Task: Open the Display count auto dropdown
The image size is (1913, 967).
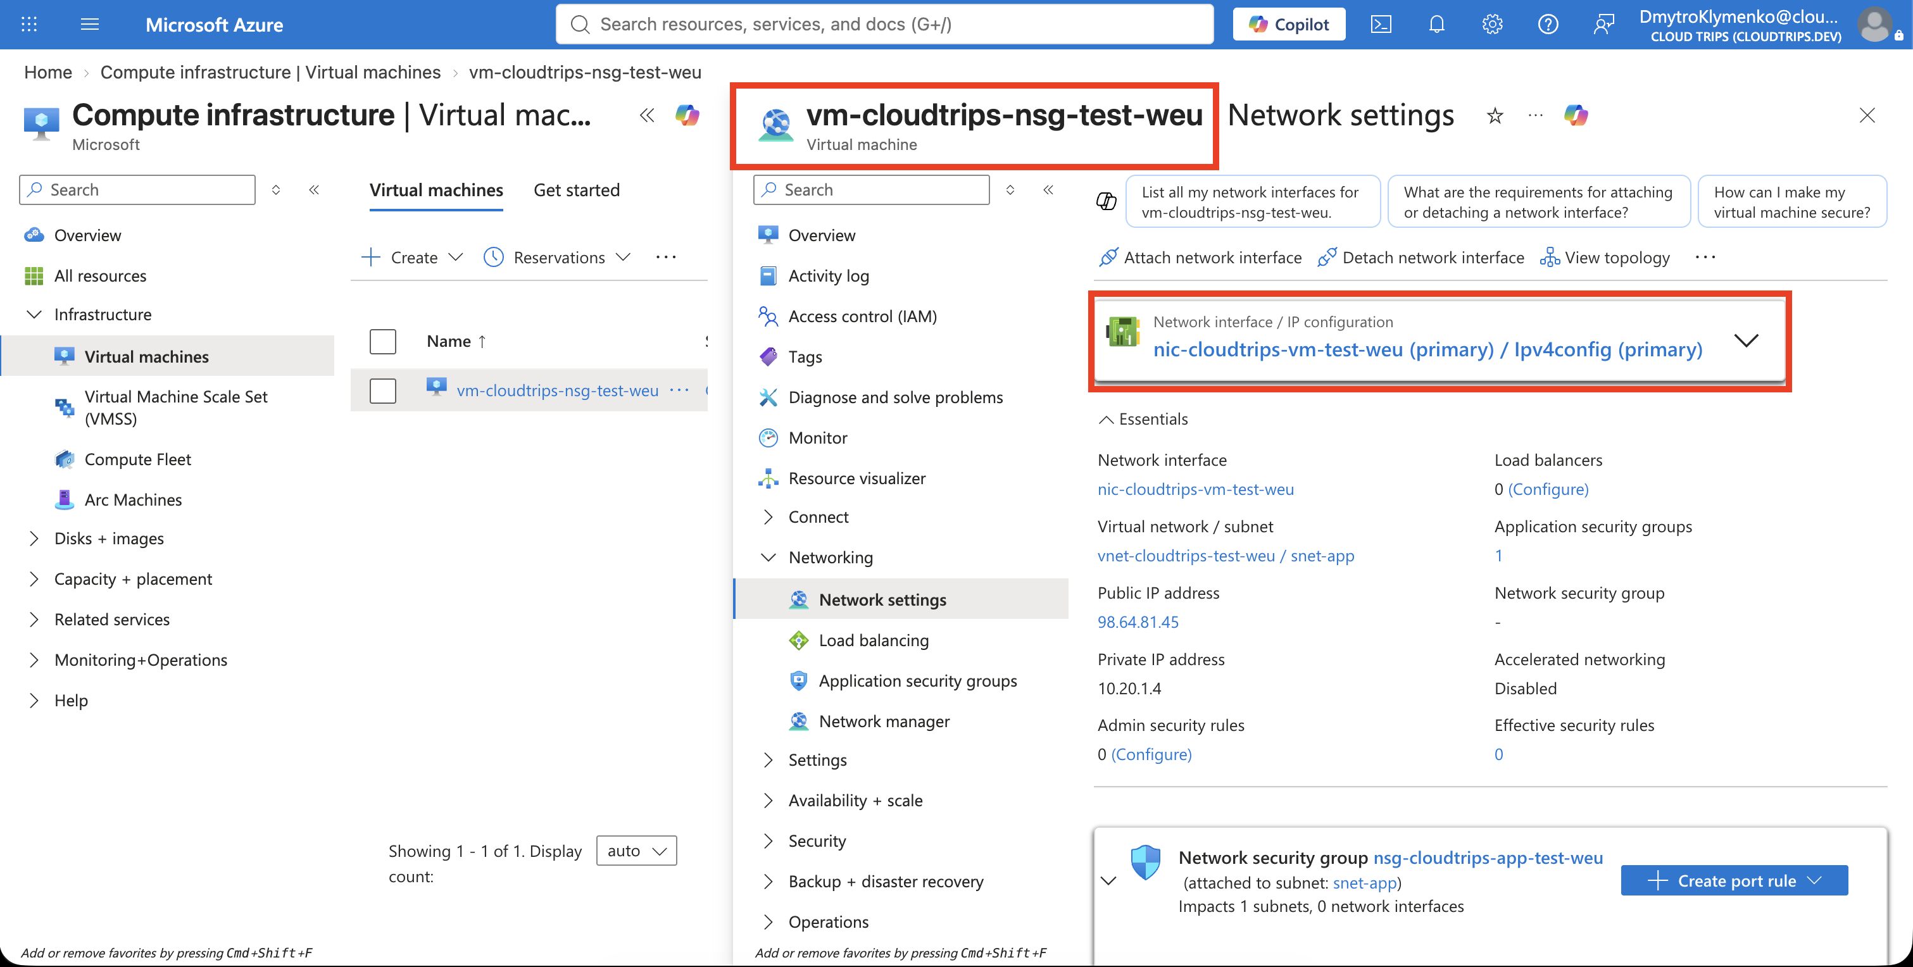Action: click(x=636, y=851)
